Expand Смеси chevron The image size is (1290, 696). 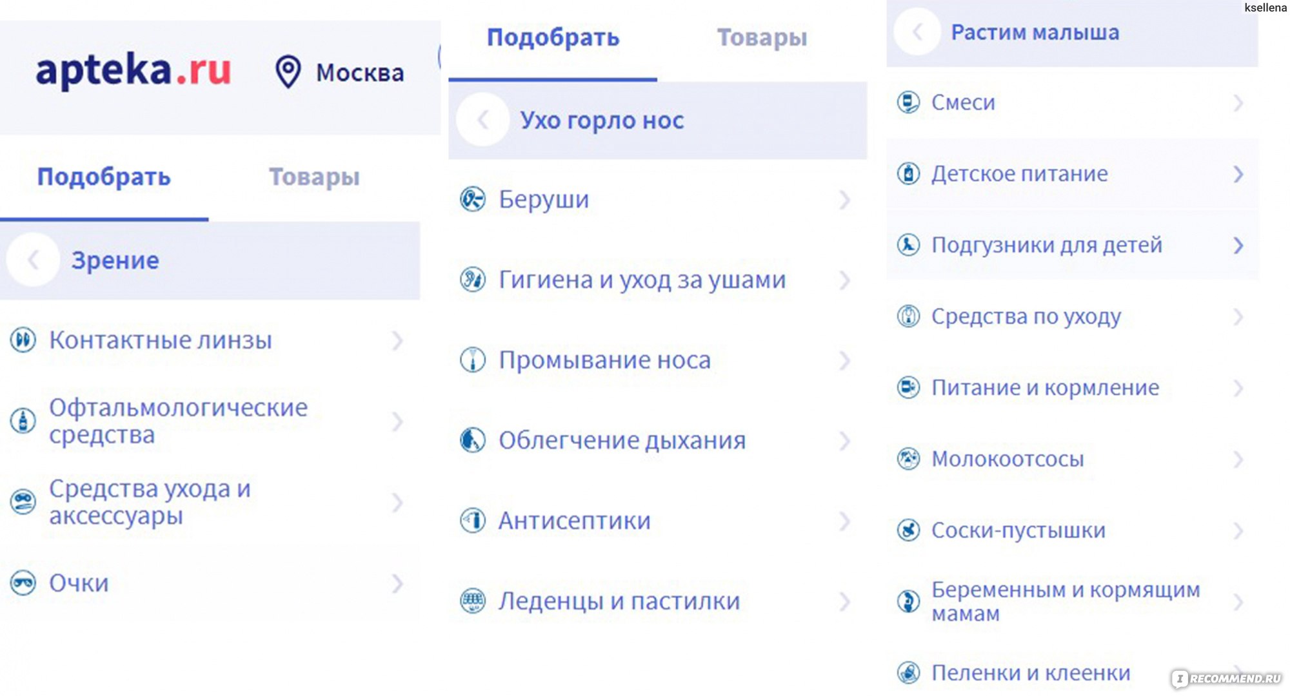coord(1238,102)
